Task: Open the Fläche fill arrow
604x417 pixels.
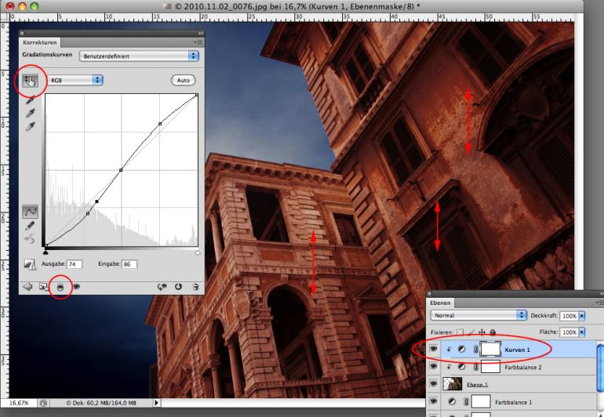Action: tap(582, 332)
